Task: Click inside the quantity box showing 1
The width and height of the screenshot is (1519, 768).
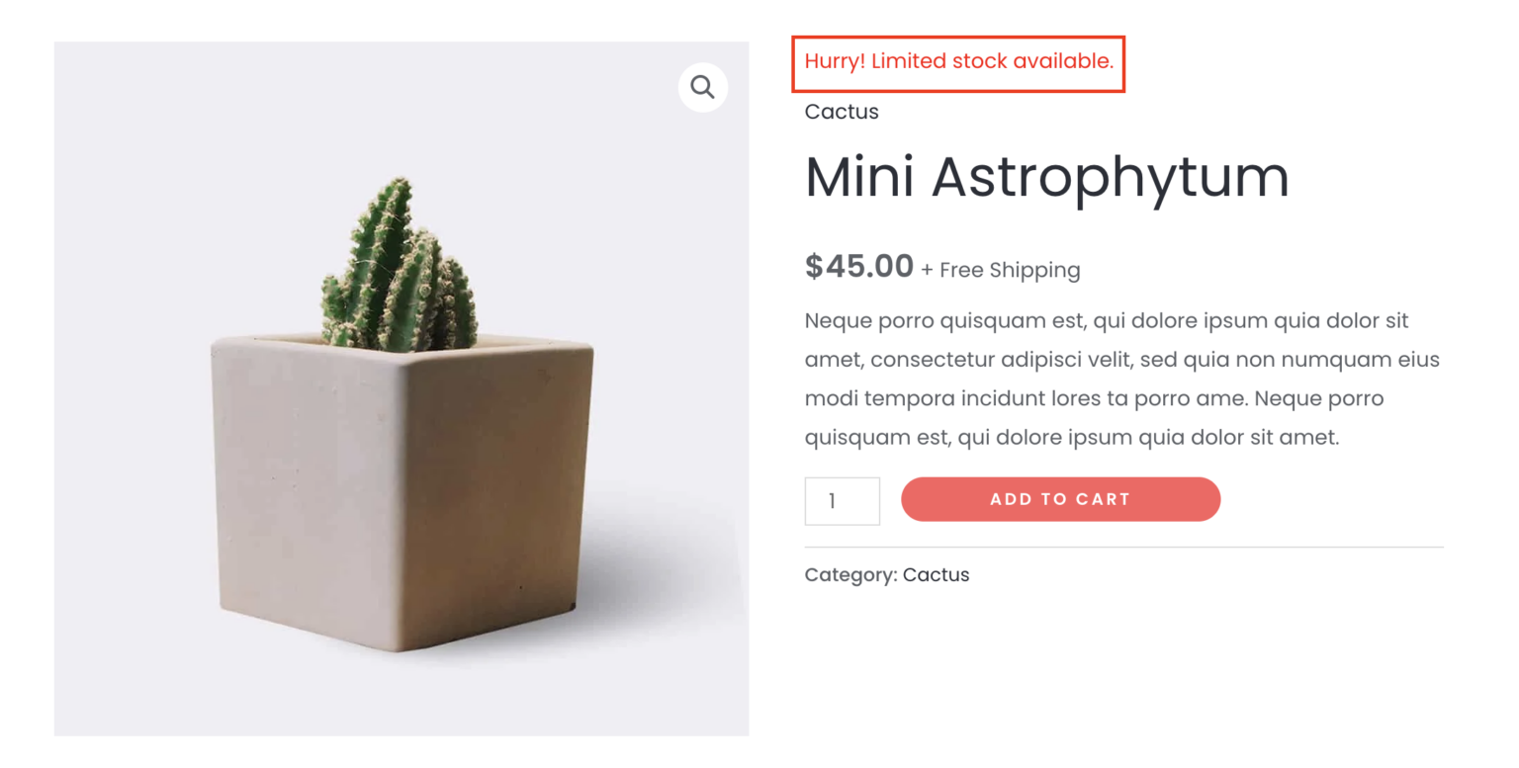Action: click(842, 500)
